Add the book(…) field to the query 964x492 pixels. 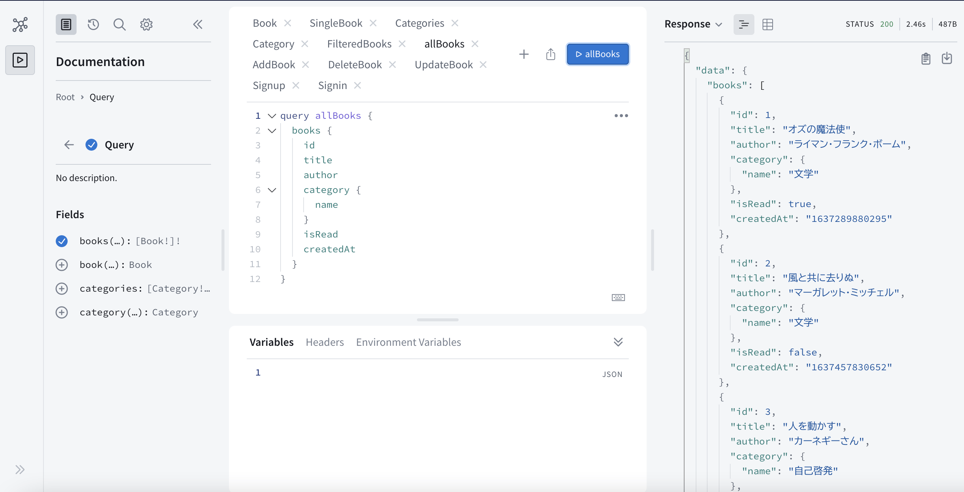point(62,265)
